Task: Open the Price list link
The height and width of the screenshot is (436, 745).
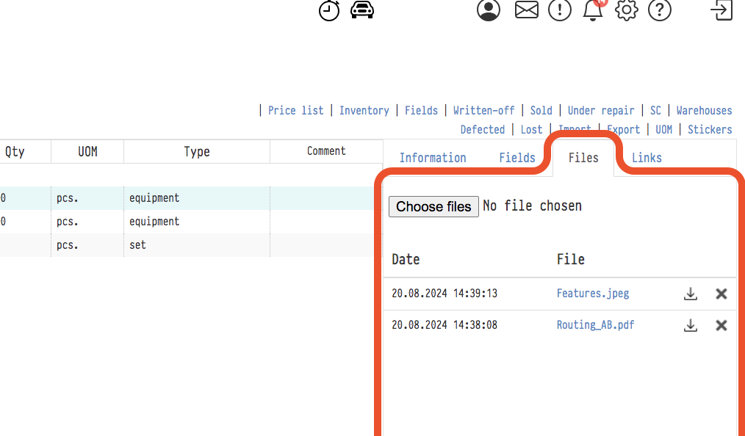Action: point(295,111)
